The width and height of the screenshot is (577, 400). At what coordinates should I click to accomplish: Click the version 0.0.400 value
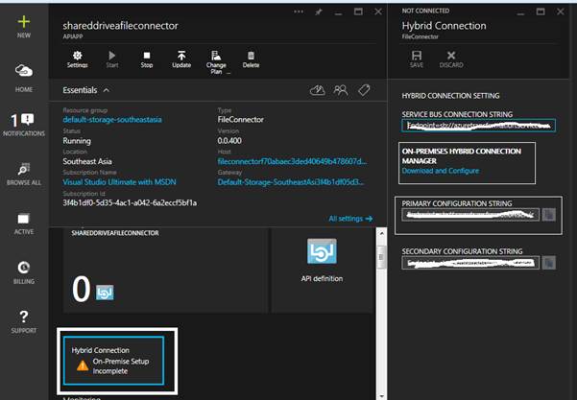pos(229,141)
